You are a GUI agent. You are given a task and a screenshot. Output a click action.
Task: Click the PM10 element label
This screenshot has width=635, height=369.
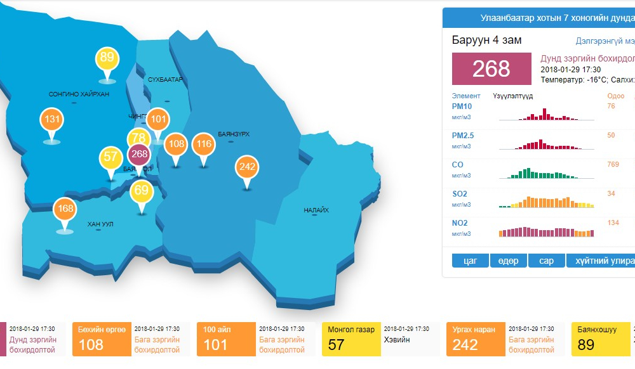pyautogui.click(x=462, y=107)
